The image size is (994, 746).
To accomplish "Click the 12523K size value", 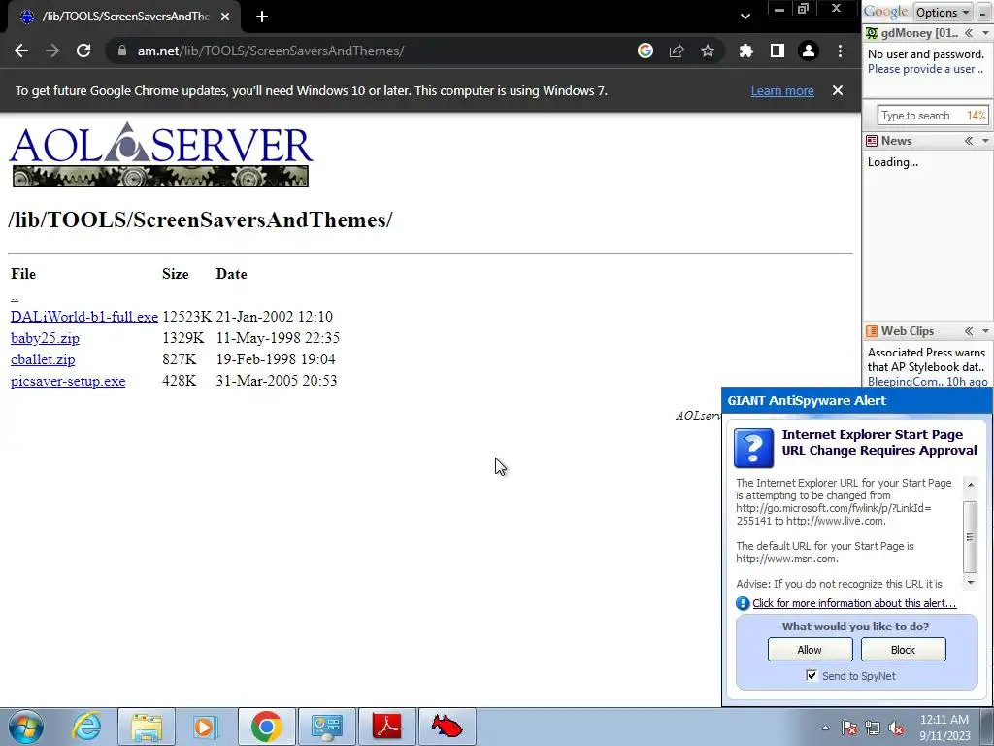I will pyautogui.click(x=186, y=317).
